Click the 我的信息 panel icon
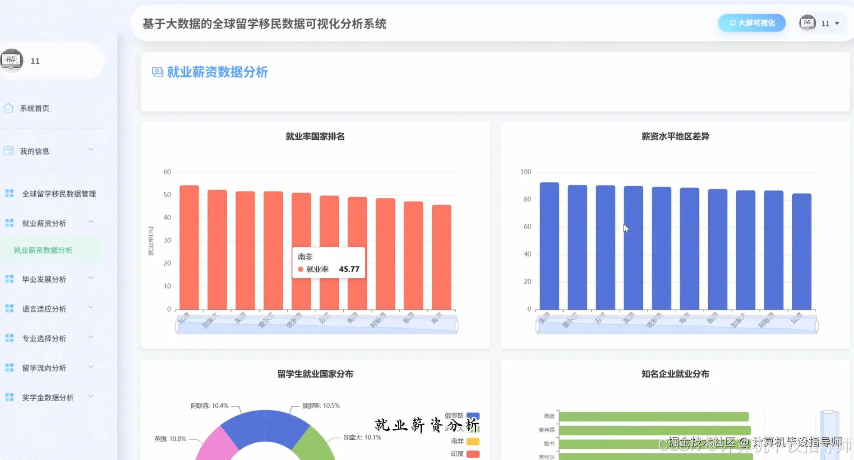This screenshot has height=460, width=854. point(8,150)
